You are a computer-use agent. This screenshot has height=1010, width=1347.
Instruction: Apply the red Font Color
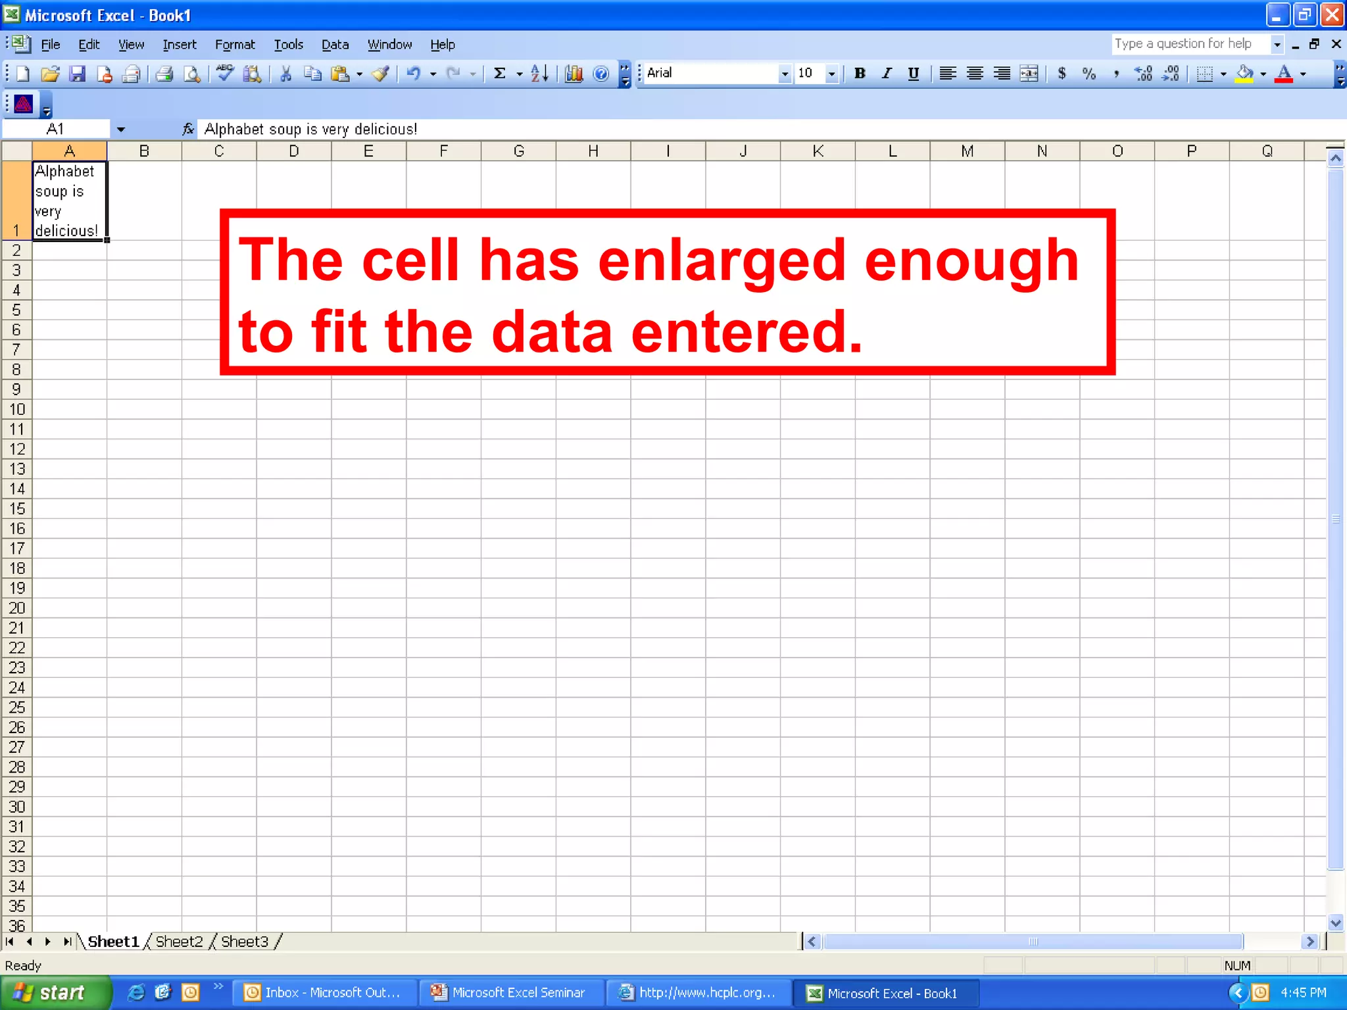tap(1284, 74)
